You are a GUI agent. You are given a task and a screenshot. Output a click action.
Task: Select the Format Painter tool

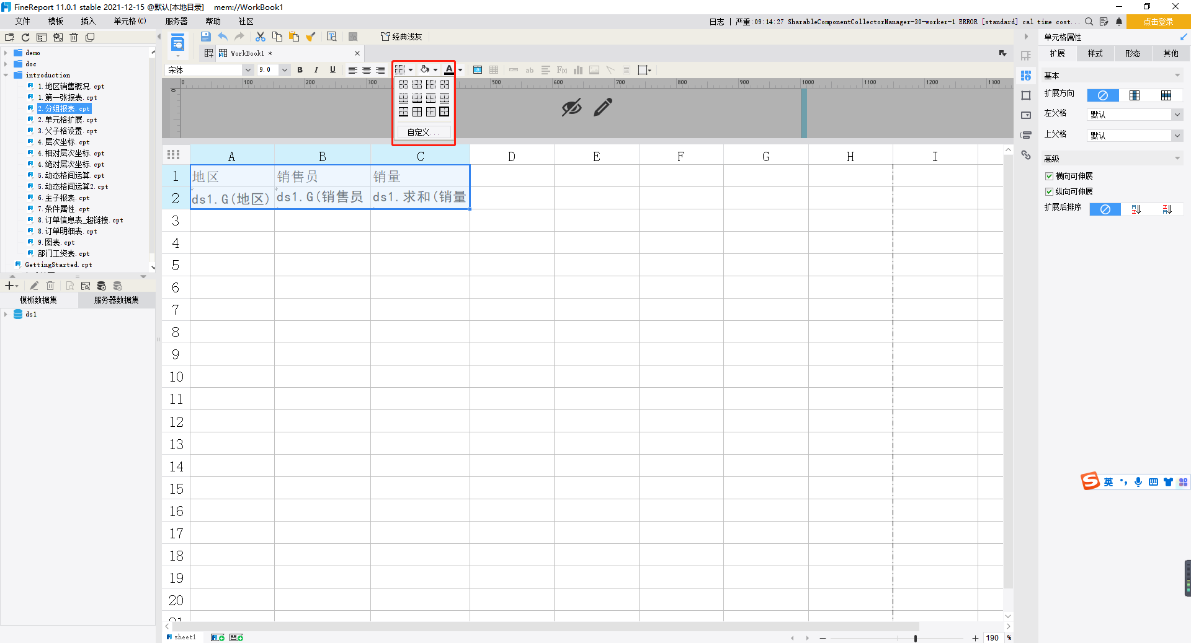310,37
